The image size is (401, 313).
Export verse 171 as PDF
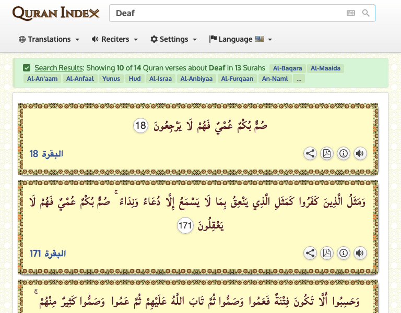(327, 253)
